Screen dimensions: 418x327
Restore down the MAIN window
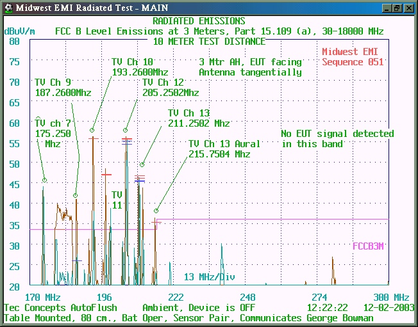(396, 8)
